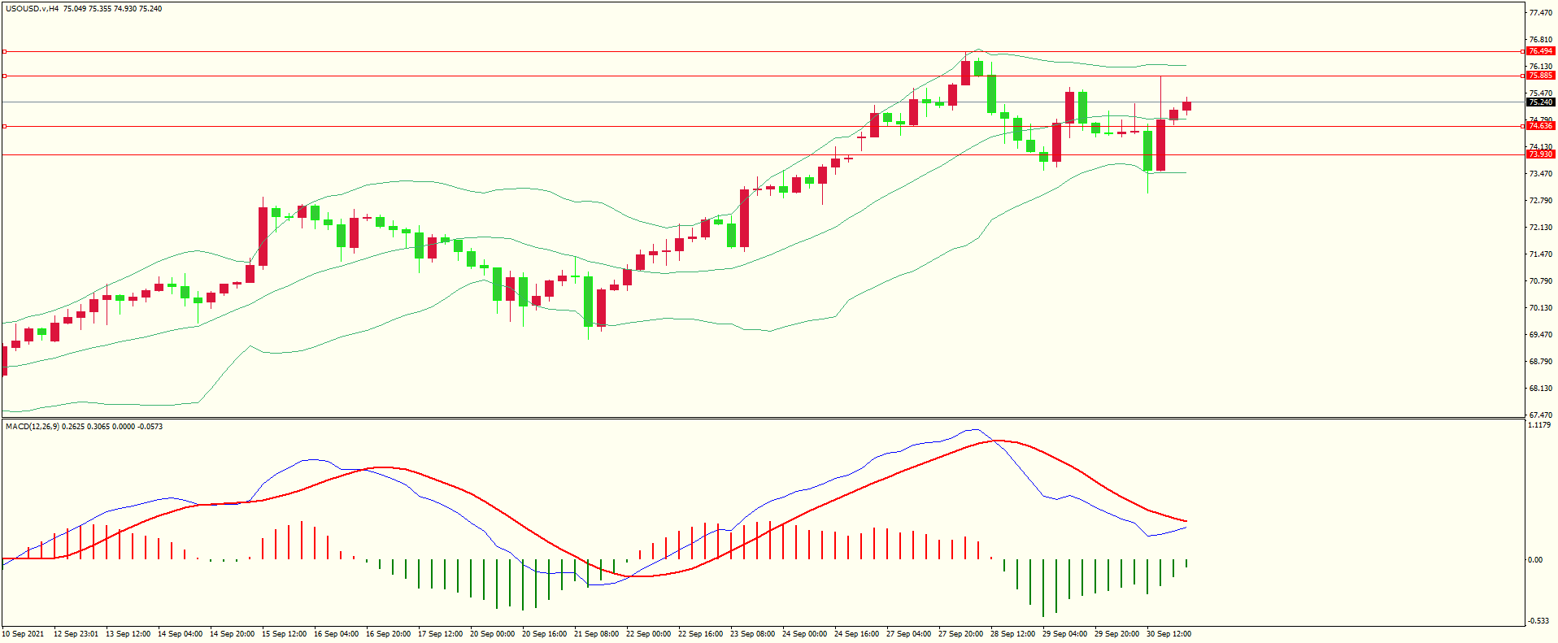Click the left anchor handle of the 76.494 line
This screenshot has width=1558, height=643.
coord(4,51)
